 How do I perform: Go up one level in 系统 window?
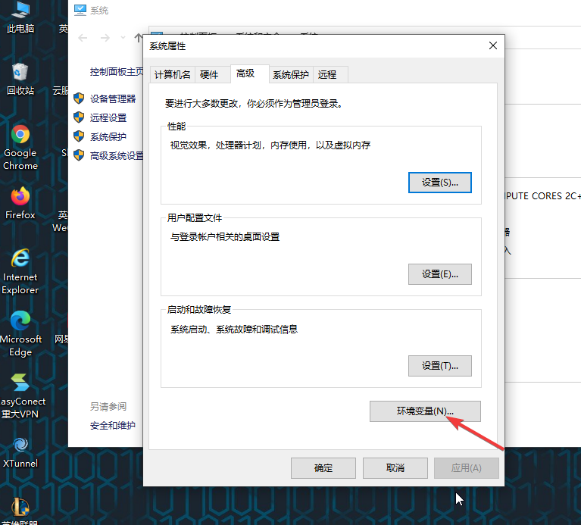click(139, 38)
